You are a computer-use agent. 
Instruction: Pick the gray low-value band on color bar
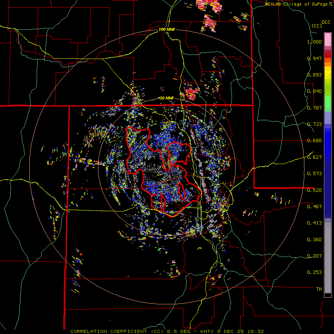coord(328,258)
